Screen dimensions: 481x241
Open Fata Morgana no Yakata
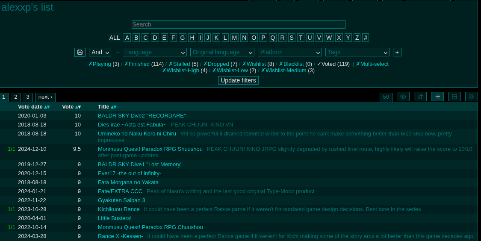point(128,182)
